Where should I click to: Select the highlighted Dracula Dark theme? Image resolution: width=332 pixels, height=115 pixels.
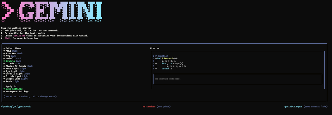12,61
